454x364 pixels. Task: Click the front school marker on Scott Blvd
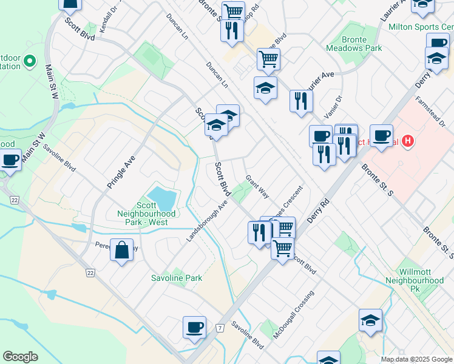point(216,126)
